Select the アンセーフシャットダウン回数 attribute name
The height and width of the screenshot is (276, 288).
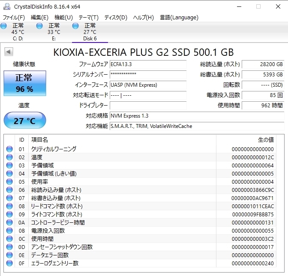62,247
